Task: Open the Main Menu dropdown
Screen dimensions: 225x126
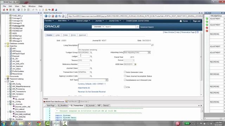Action: (63, 21)
